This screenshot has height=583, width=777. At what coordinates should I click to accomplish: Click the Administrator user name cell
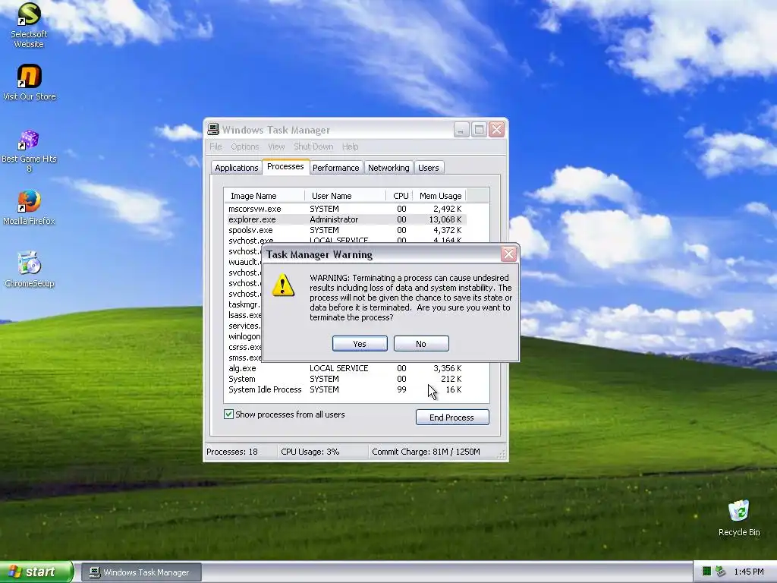click(334, 219)
